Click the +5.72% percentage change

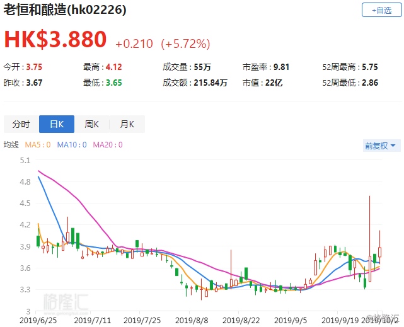coord(186,44)
